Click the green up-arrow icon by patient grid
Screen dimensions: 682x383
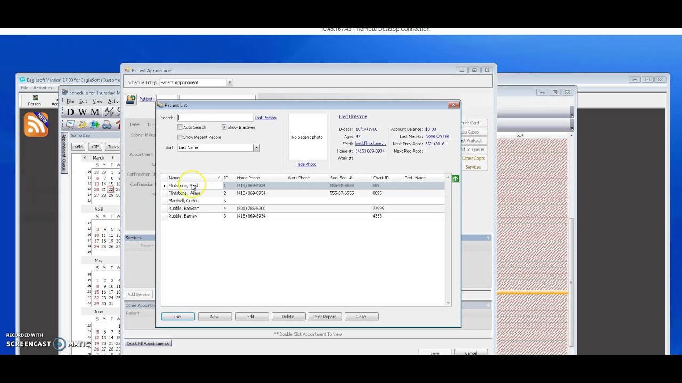[x=455, y=179]
